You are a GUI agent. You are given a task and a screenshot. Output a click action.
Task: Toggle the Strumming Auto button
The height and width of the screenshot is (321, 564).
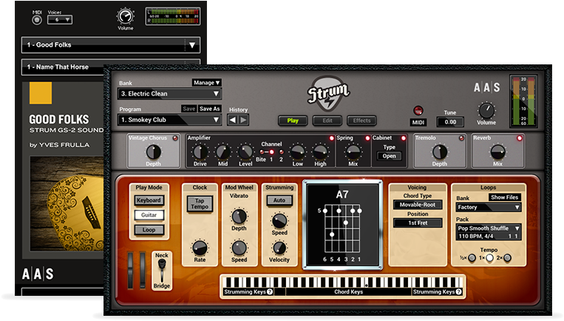click(279, 200)
